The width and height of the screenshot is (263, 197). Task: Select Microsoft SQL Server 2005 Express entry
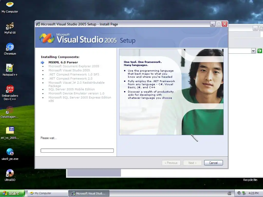tap(80, 99)
